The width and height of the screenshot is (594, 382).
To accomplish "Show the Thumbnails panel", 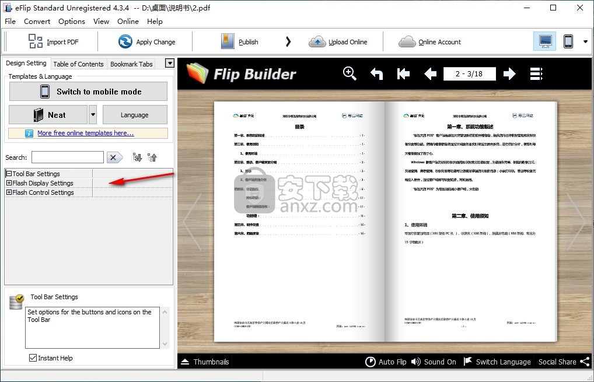I will tap(205, 362).
